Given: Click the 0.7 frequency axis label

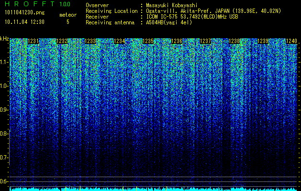Looking at the screenshot, I should (x=4, y=158).
